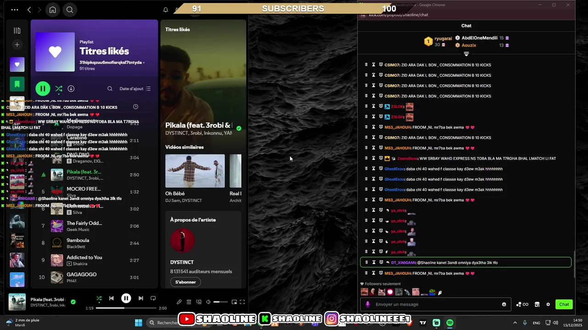Open AbdElOneMendili in leaderboard
The image size is (588, 330).
(x=480, y=38)
